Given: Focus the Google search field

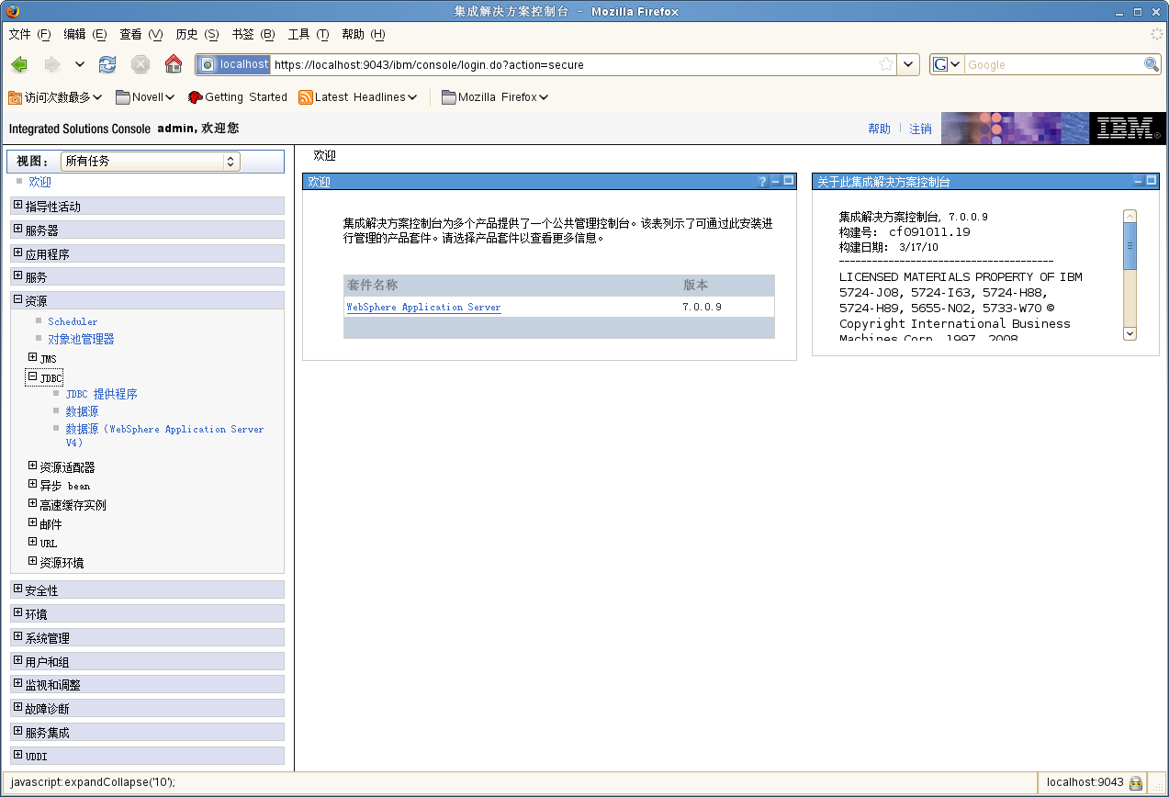Looking at the screenshot, I should pyautogui.click(x=1053, y=64).
